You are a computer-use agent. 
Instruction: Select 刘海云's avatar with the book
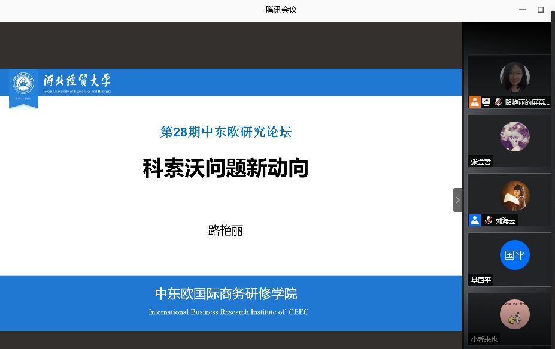[x=514, y=195]
